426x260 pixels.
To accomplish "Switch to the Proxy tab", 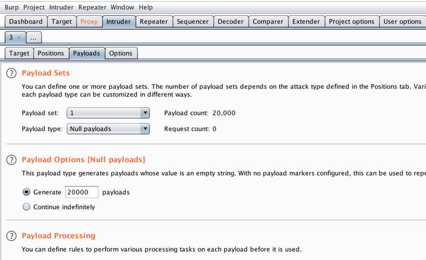I will pyautogui.click(x=88, y=21).
